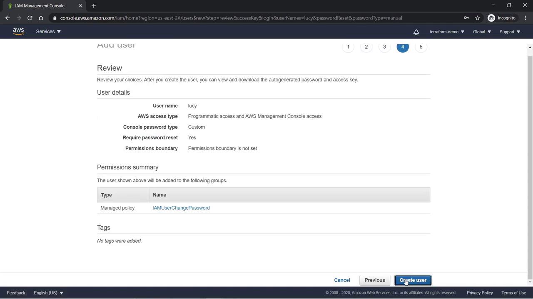This screenshot has height=299, width=533.
Task: Minimize the browser window
Action: coord(493,5)
